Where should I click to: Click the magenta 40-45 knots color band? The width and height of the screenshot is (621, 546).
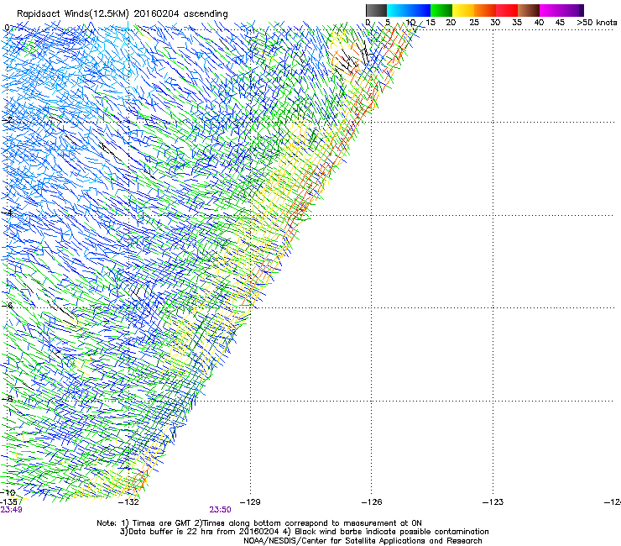click(x=551, y=10)
